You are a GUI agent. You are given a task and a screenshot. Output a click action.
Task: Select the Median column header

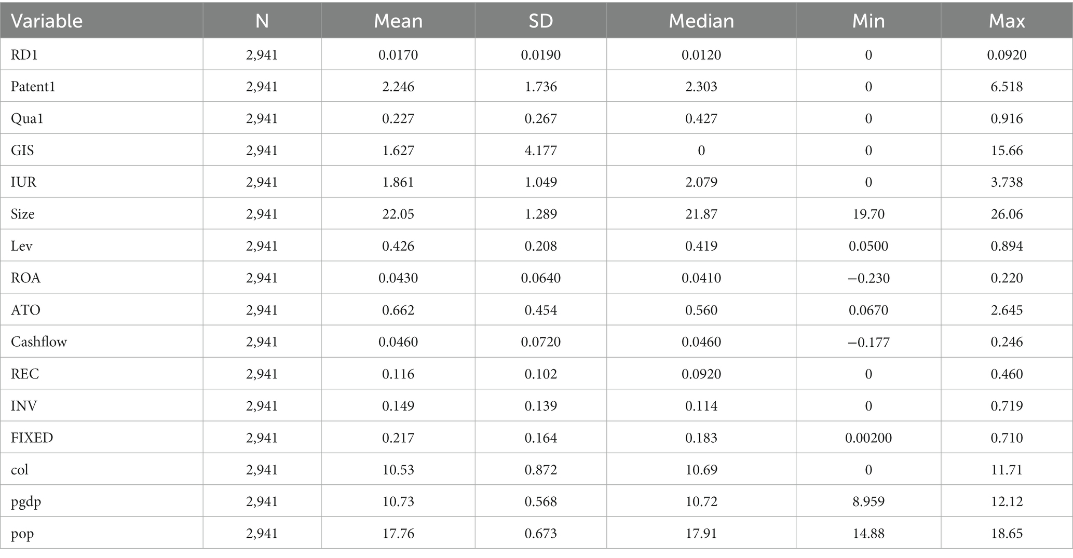coord(701,21)
